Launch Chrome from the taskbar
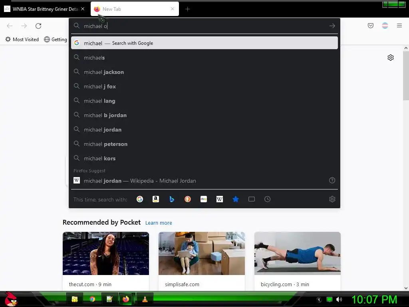Image resolution: width=409 pixels, height=307 pixels. pos(92,299)
